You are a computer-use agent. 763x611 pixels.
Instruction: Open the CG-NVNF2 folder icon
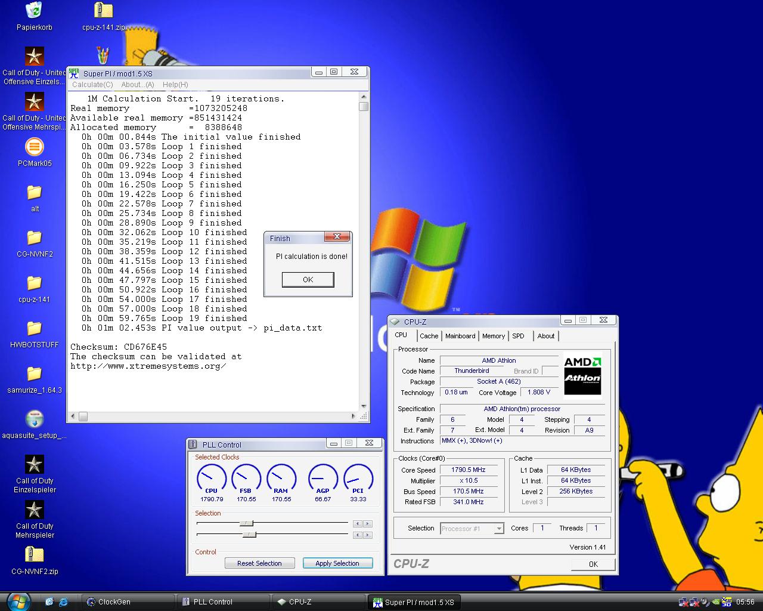pos(34,237)
